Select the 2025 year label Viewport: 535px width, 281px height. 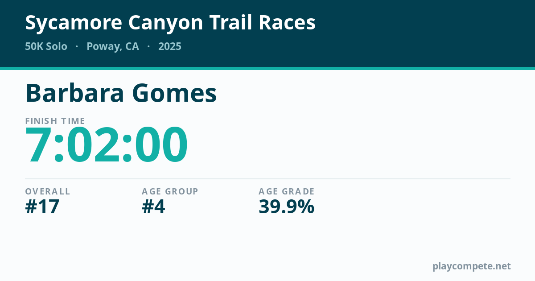170,46
